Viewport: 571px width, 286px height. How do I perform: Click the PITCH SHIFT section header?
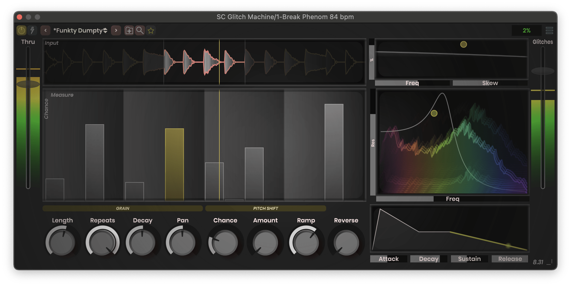click(265, 208)
